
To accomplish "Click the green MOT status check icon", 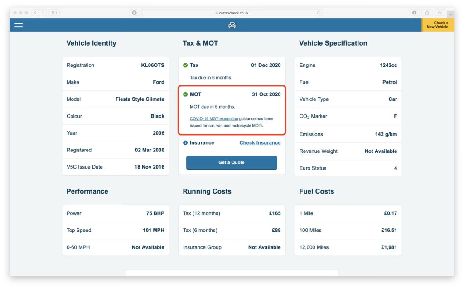I will point(185,94).
